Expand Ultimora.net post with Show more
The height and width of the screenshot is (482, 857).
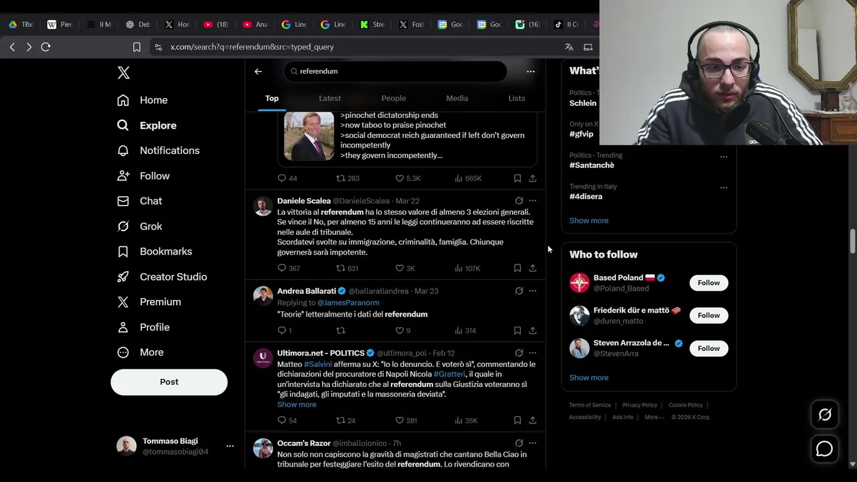[297, 404]
